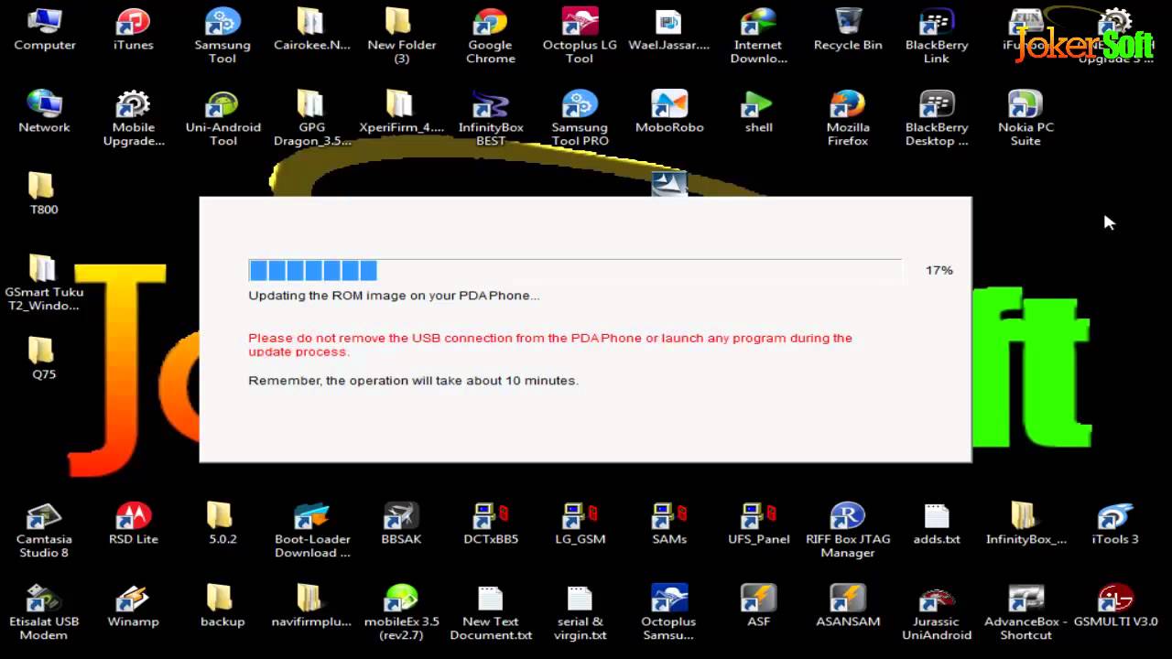The height and width of the screenshot is (659, 1172).
Task: Open BlackBerry Desktop software
Action: (x=937, y=118)
